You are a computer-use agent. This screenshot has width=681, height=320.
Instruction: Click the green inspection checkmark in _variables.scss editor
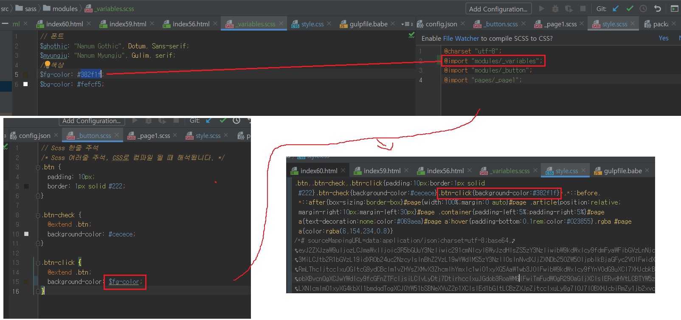click(411, 35)
